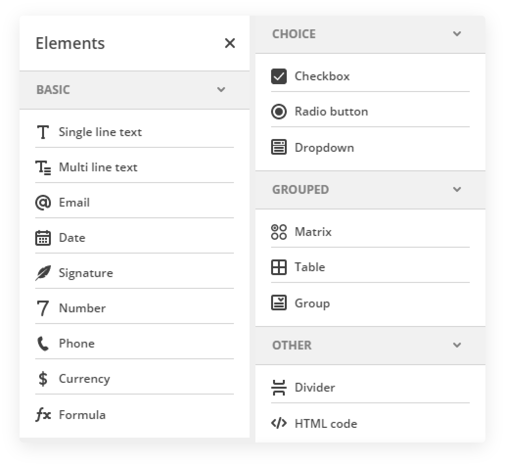
Task: Click the HTML code element label
Action: click(x=326, y=424)
